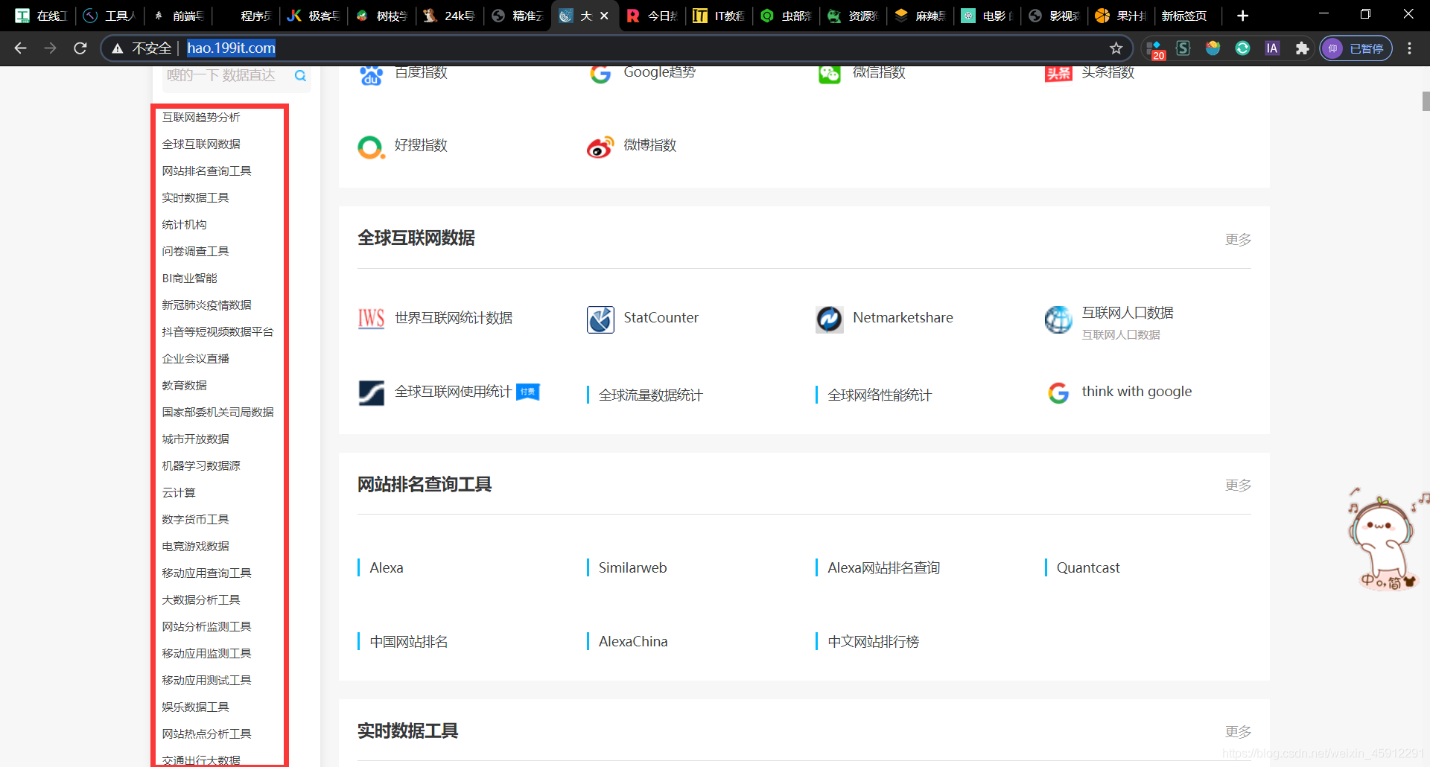Open 更多 for 网站排名查询工具 section

click(1238, 486)
